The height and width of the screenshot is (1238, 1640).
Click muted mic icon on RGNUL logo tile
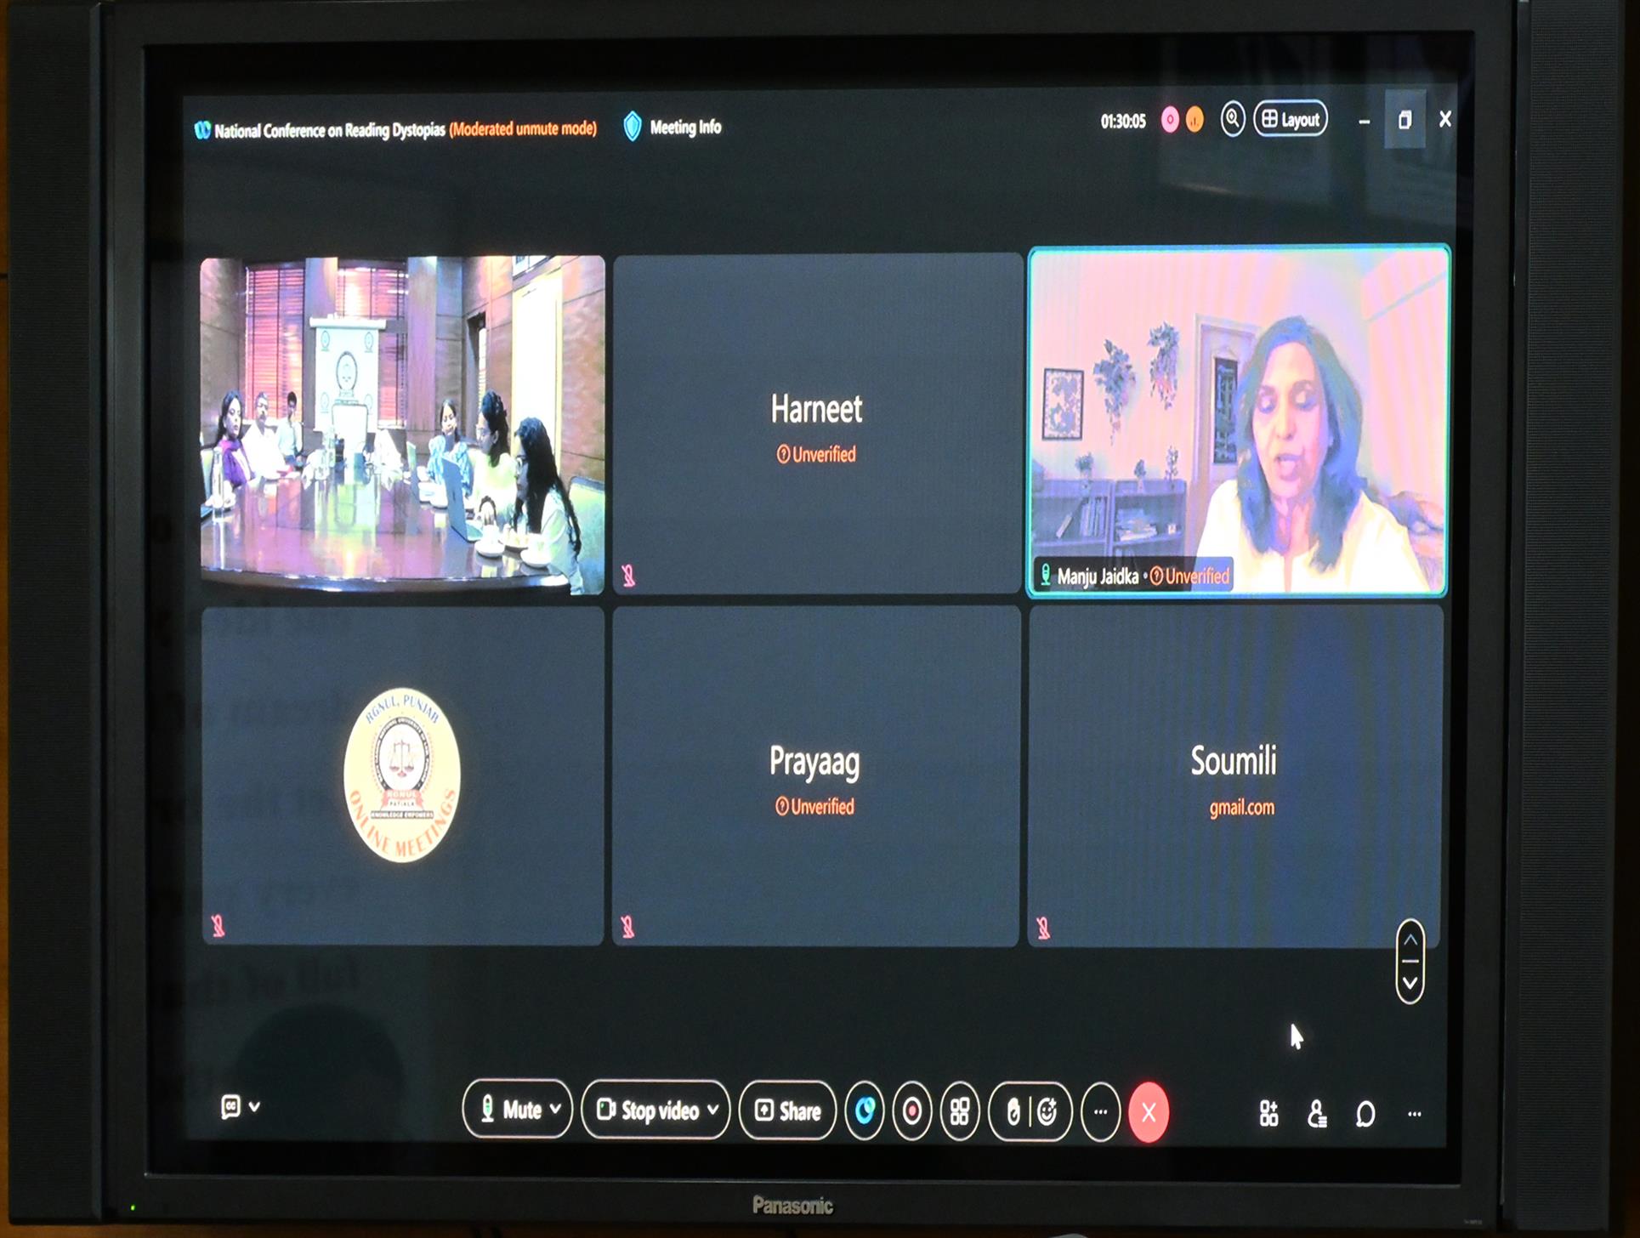pyautogui.click(x=218, y=925)
